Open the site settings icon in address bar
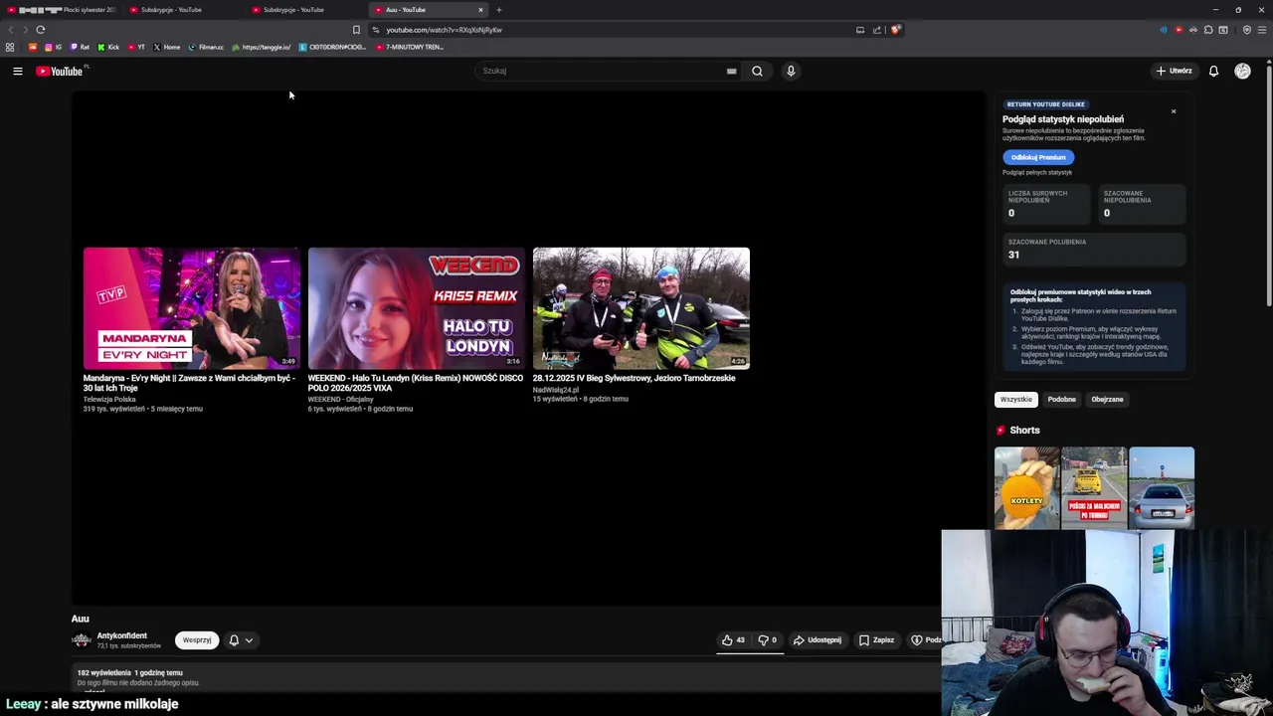This screenshot has width=1273, height=716. (x=376, y=30)
